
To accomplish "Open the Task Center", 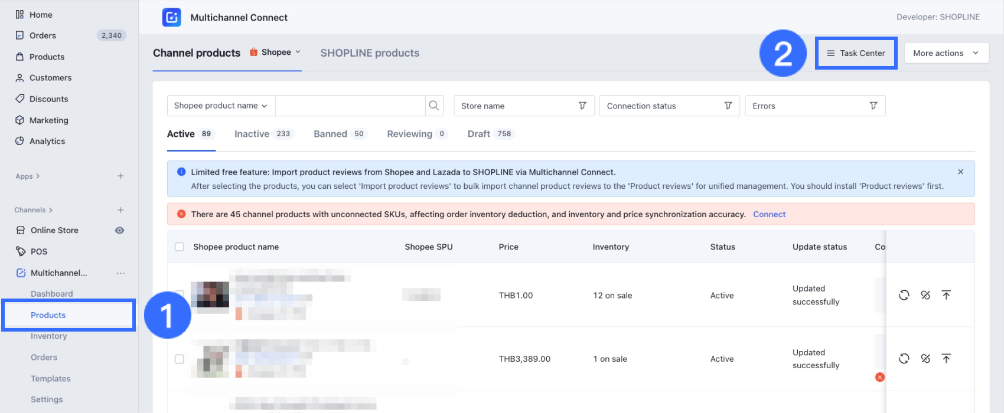I will 856,53.
